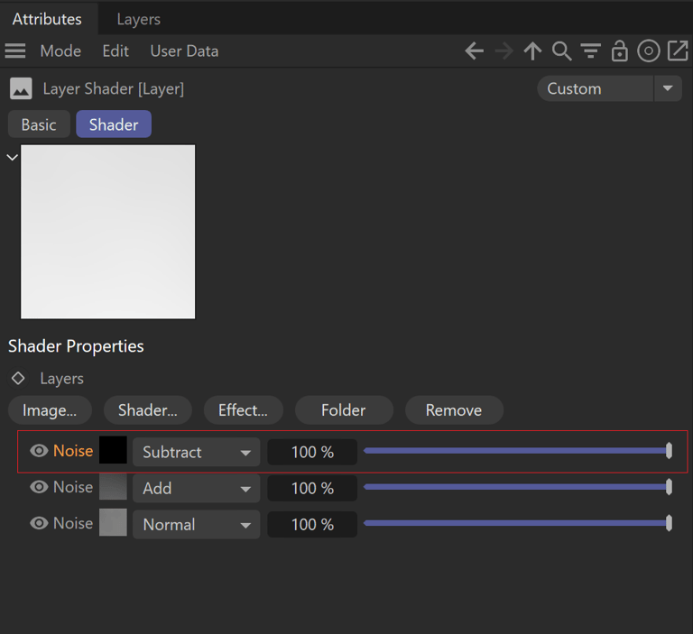693x634 pixels.
Task: Open the hamburger menu in Attributes
Action: (x=15, y=51)
